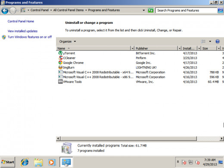Click the Control Panel address bar icon
The height and width of the screenshot is (168, 224).
[x=23, y=10]
